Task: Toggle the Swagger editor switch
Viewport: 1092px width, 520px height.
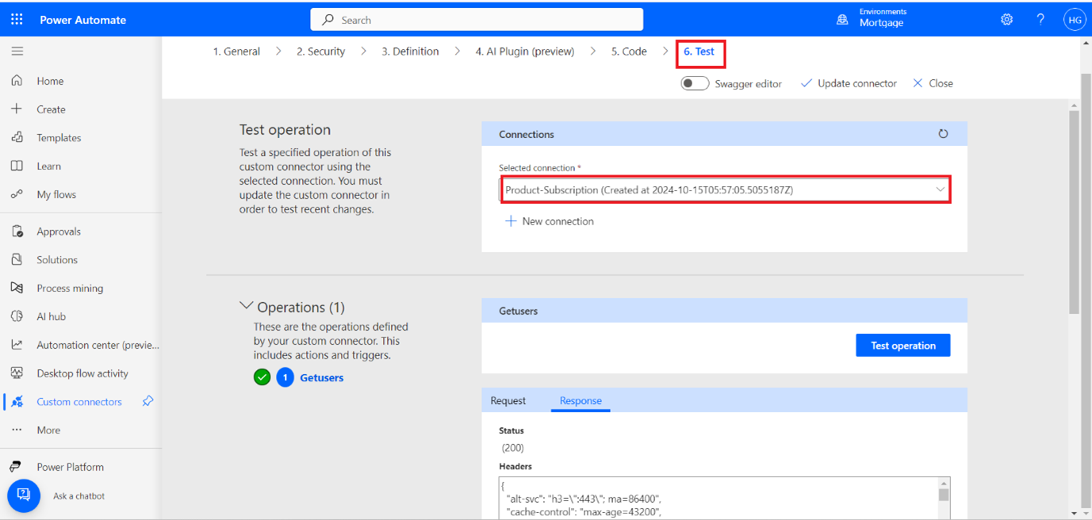Action: tap(695, 83)
